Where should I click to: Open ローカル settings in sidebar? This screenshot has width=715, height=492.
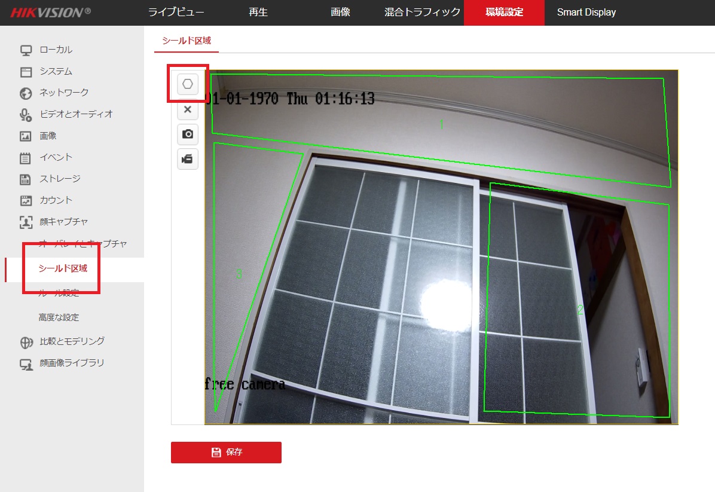56,50
